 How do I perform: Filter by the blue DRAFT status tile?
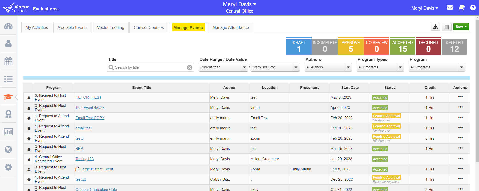(x=299, y=46)
